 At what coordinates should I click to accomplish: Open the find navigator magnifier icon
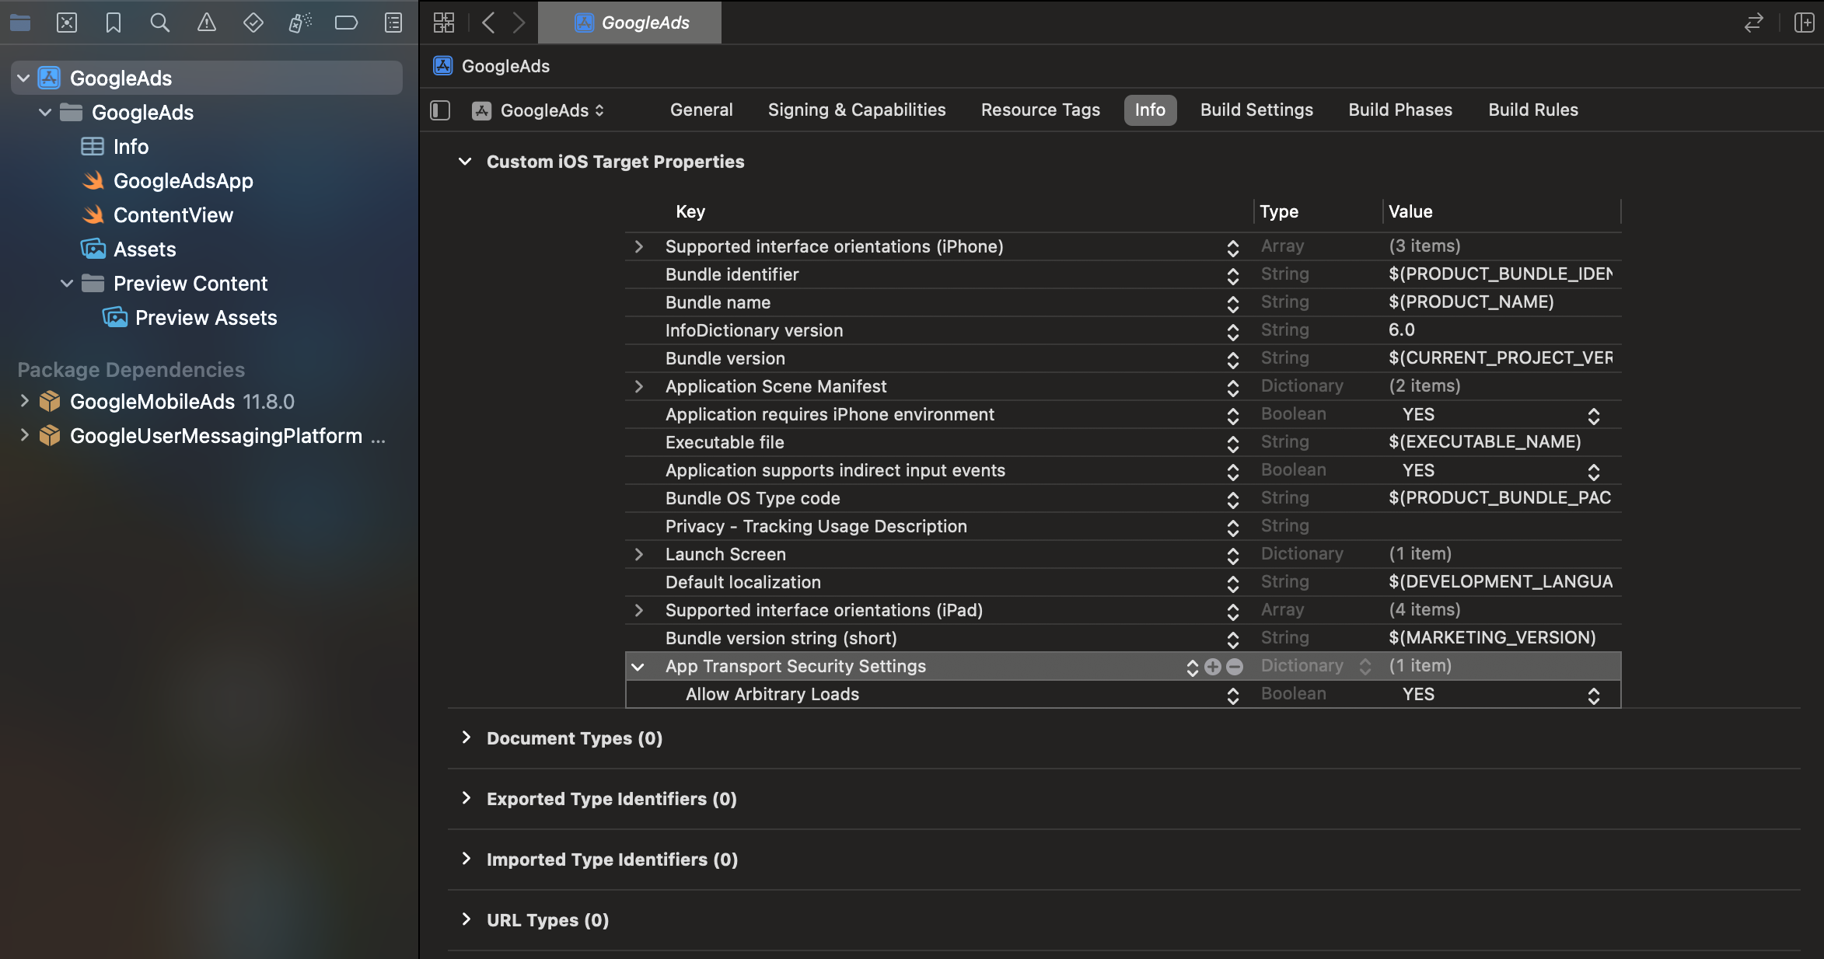159,23
